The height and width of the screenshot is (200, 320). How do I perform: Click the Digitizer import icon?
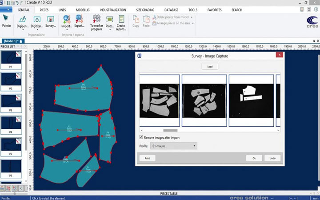(x=37, y=19)
